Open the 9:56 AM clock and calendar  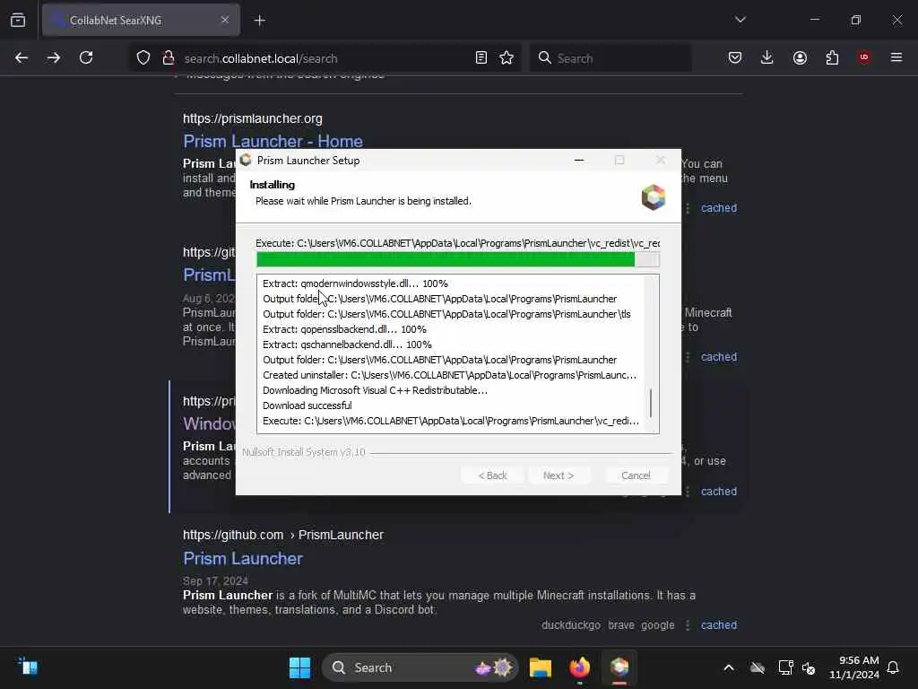click(854, 667)
